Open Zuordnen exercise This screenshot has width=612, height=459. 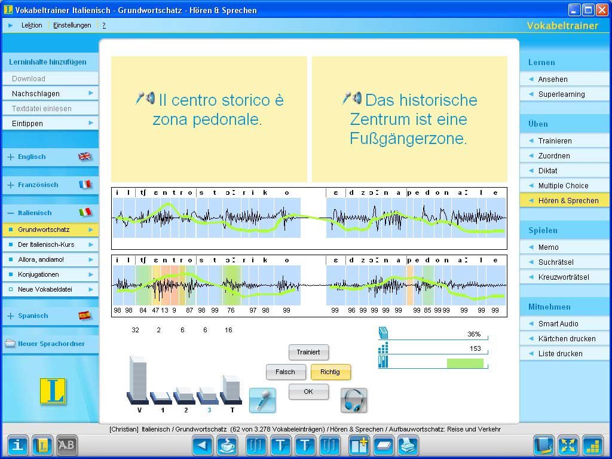point(565,156)
